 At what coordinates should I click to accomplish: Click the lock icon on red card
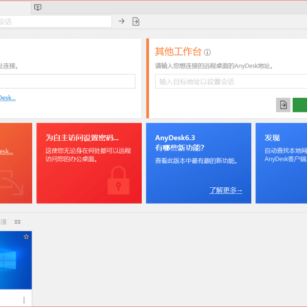(x=119, y=180)
